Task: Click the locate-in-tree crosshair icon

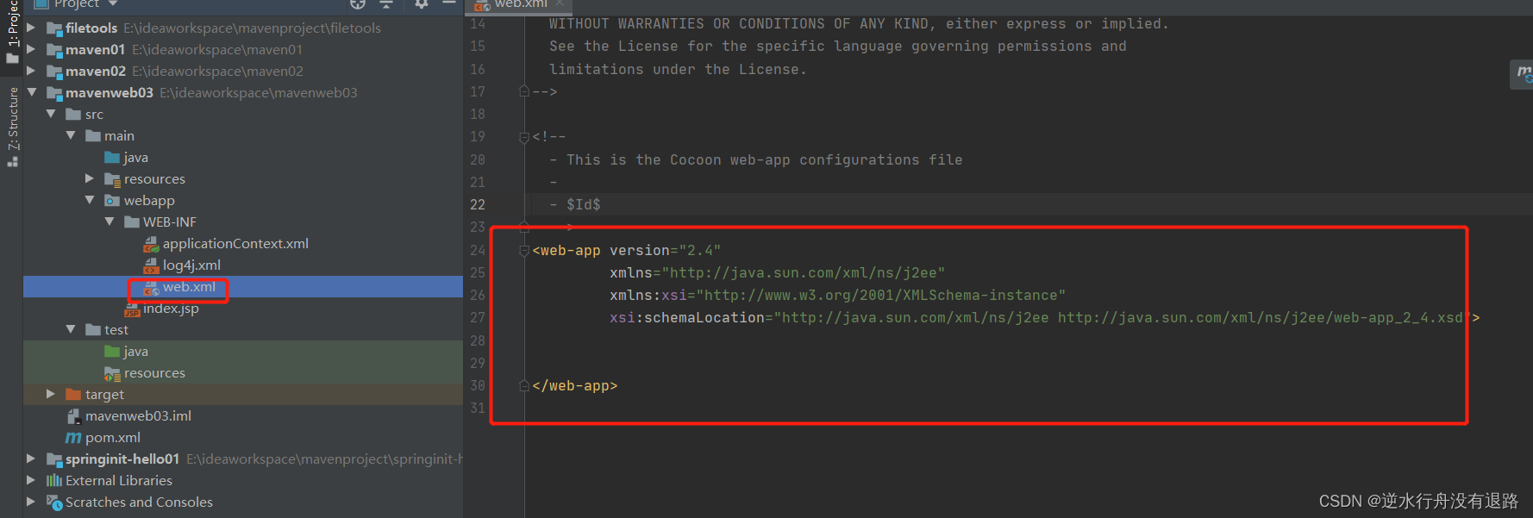Action: click(358, 4)
